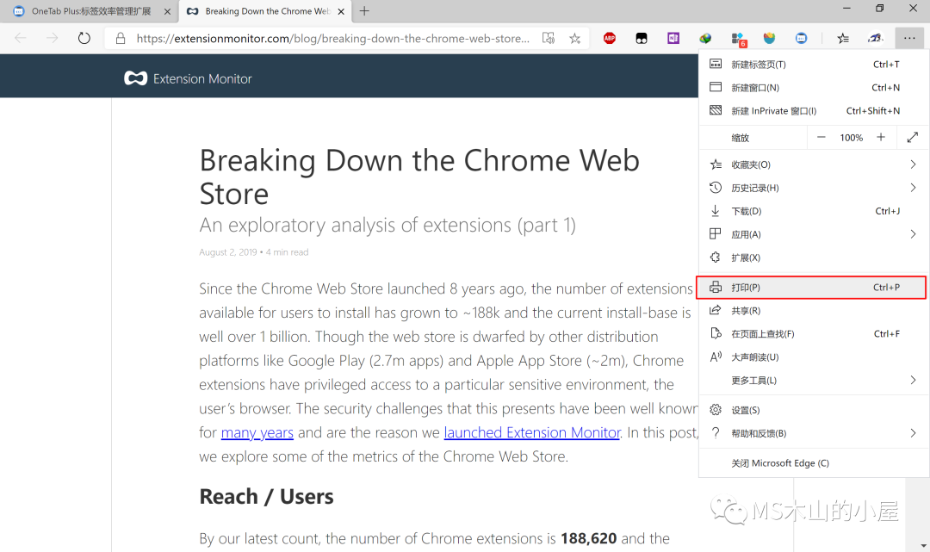The height and width of the screenshot is (552, 930).
Task: Click the Extension Monitor logo
Action: tap(188, 79)
